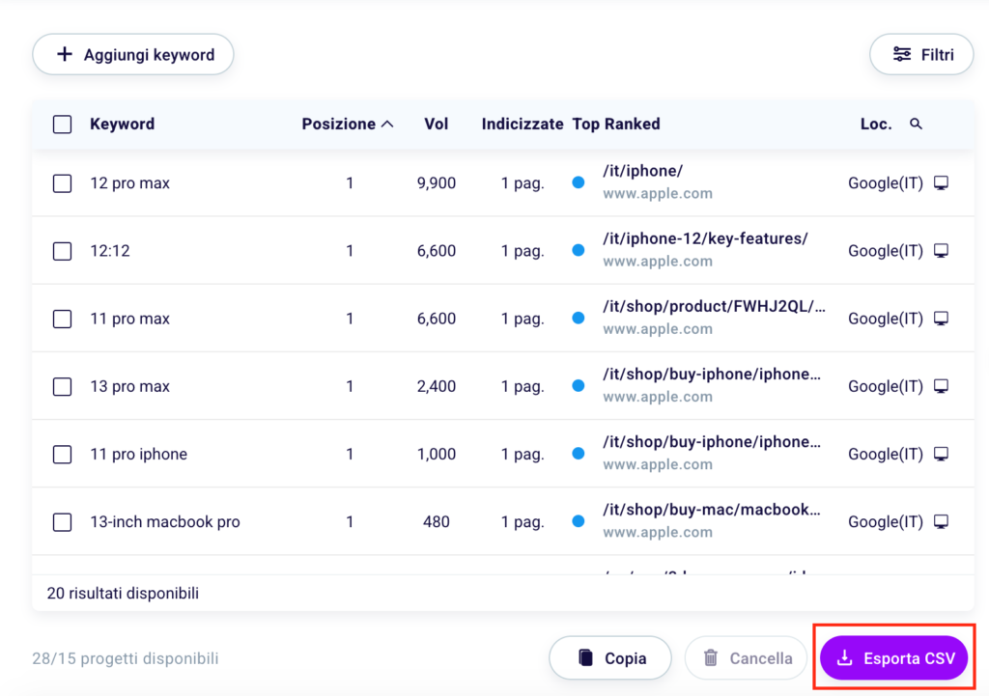This screenshot has height=696, width=989.
Task: Open www.apple.com link under 12:12 keyword
Action: [658, 261]
